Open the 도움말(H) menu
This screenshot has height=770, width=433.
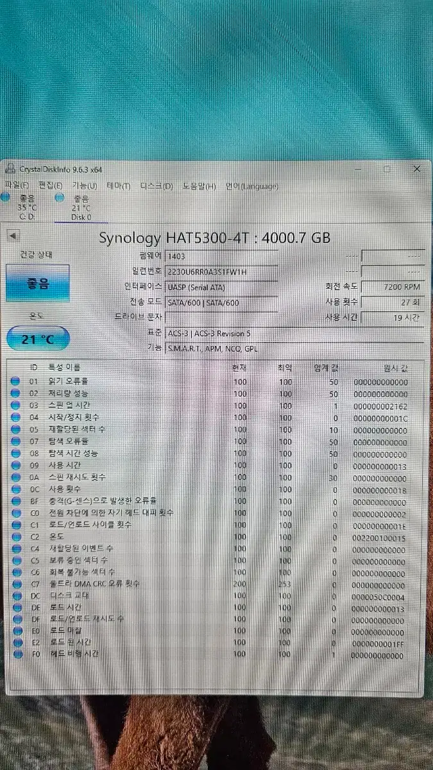[x=199, y=186]
